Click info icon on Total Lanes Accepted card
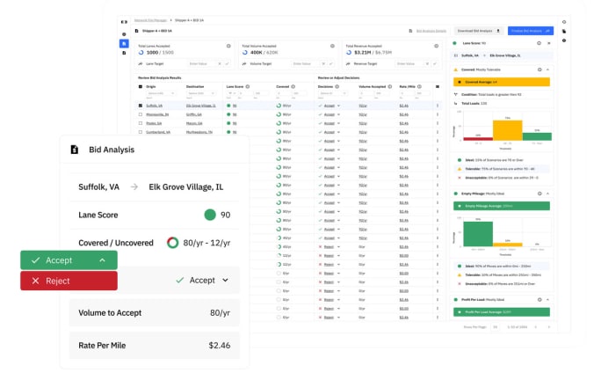The height and width of the screenshot is (373, 601). pyautogui.click(x=228, y=45)
